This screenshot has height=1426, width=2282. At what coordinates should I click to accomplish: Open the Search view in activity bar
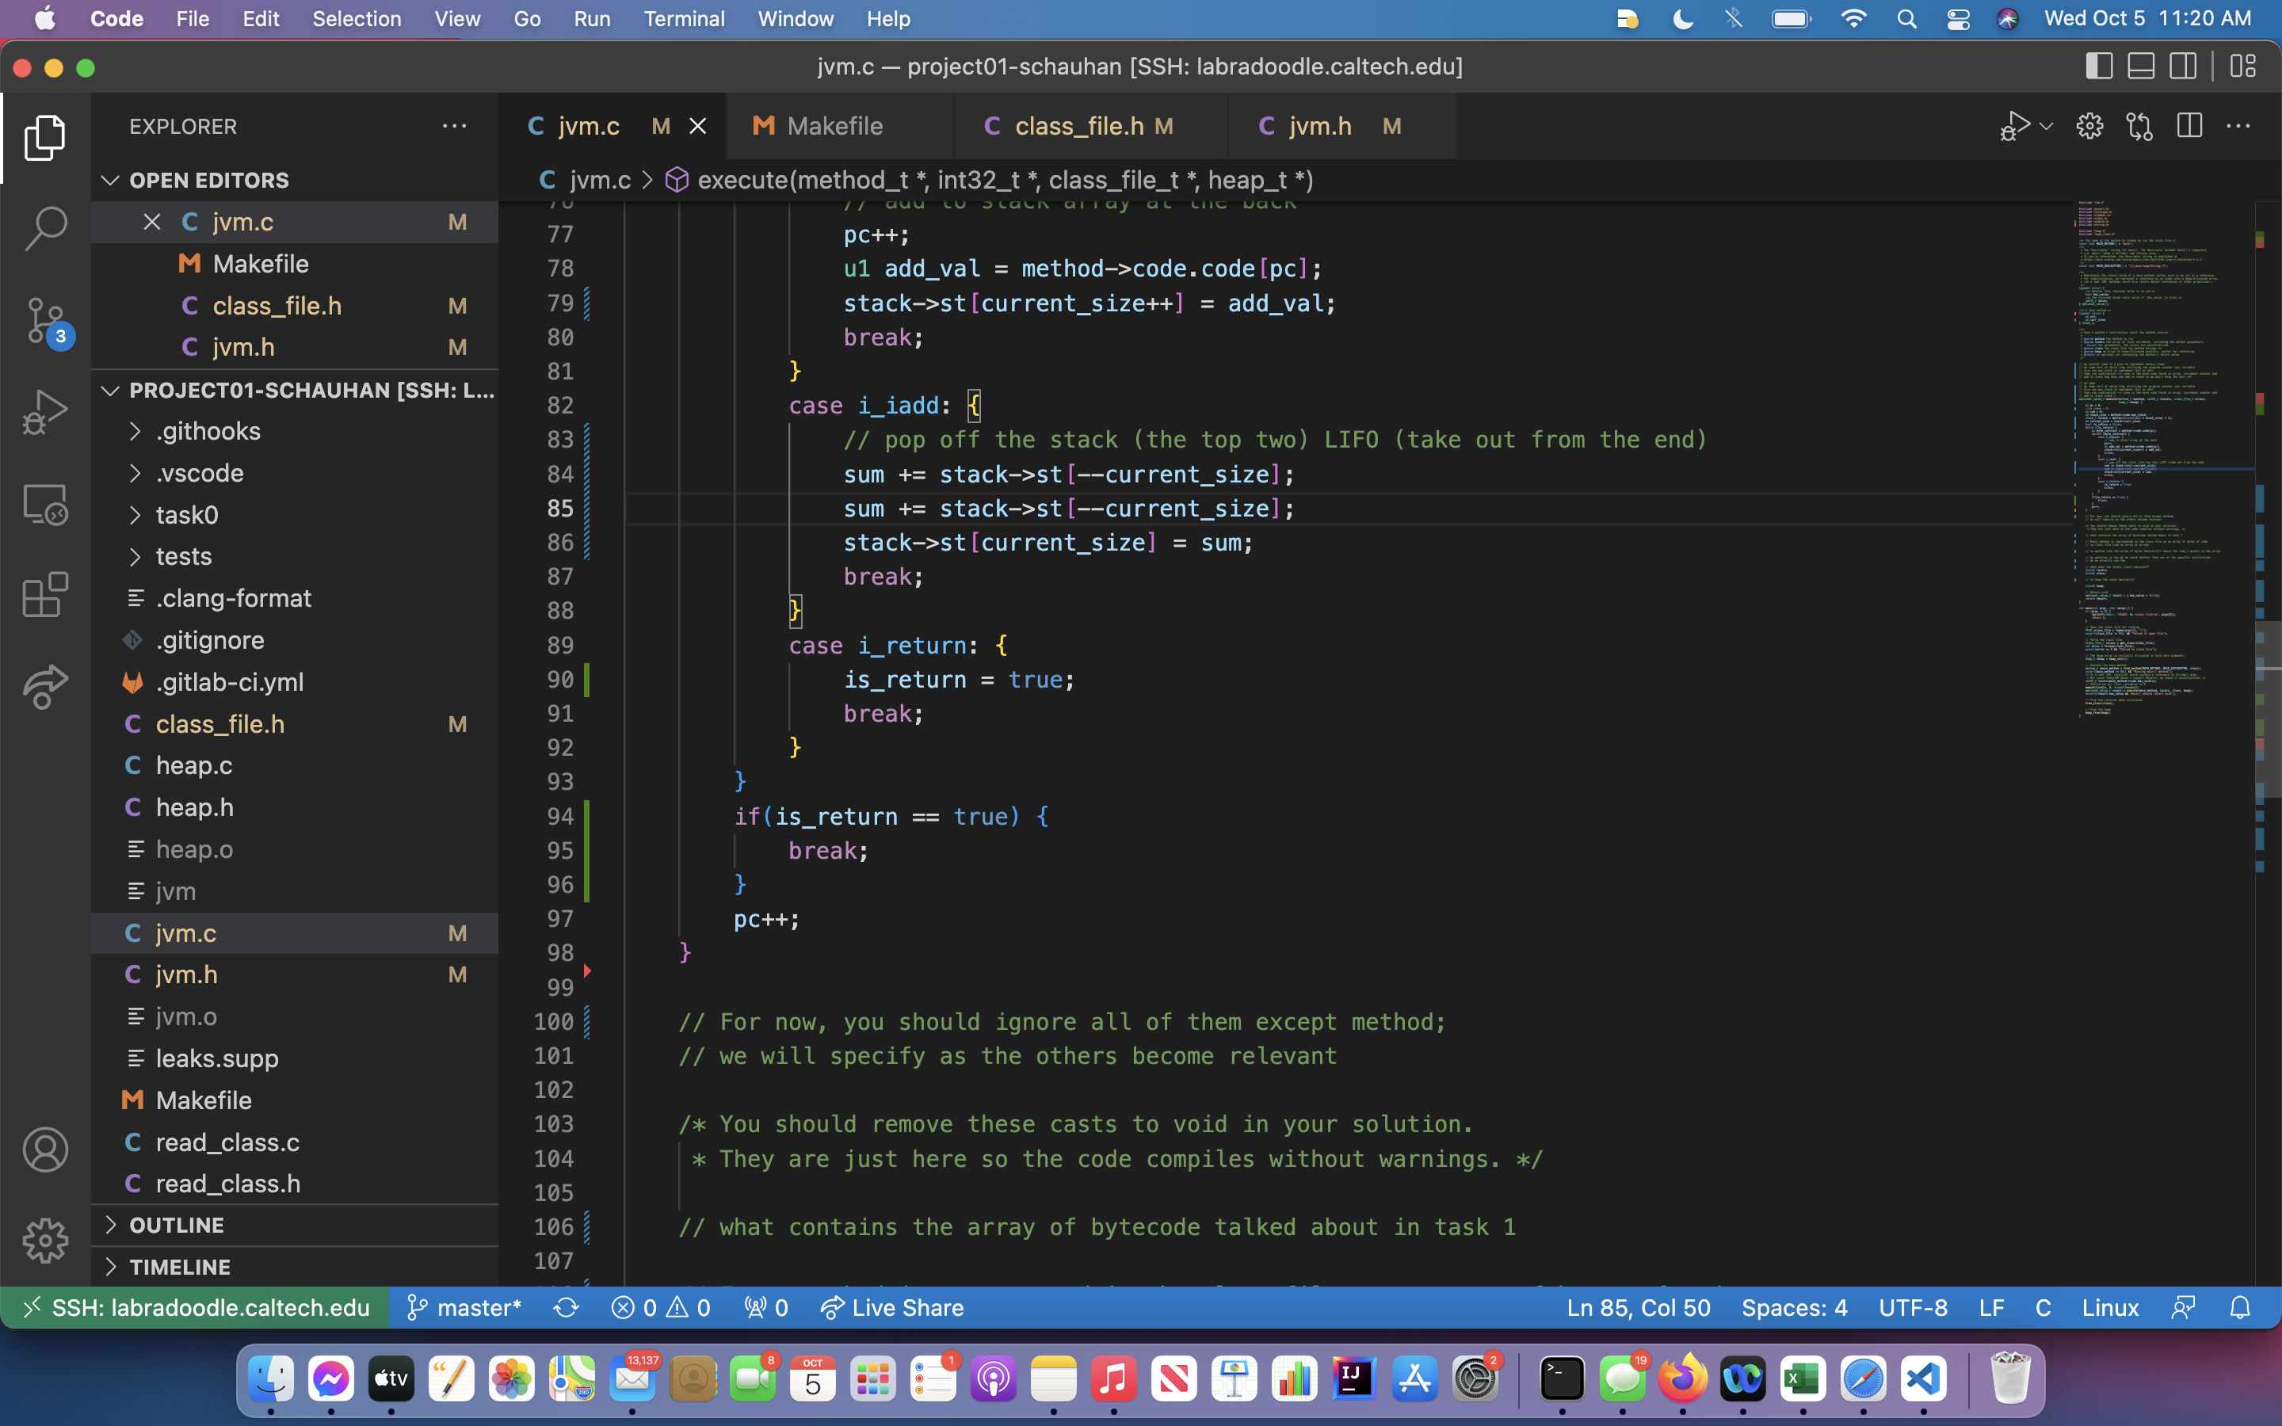[x=44, y=227]
